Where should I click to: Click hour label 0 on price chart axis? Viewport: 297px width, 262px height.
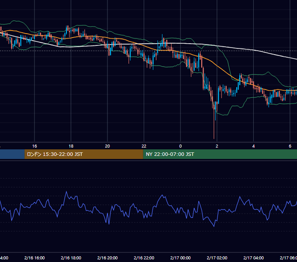180,146
